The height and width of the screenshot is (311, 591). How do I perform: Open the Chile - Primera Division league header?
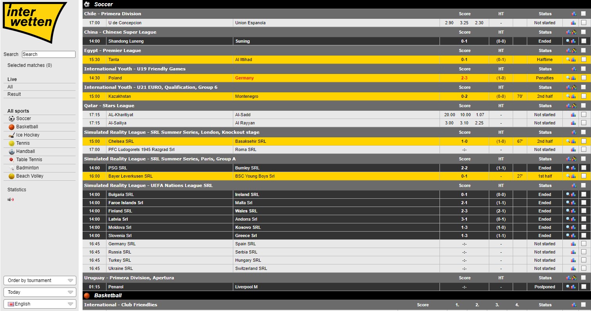point(113,14)
